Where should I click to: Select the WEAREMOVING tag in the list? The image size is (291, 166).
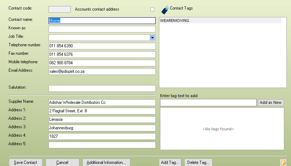tap(220, 21)
